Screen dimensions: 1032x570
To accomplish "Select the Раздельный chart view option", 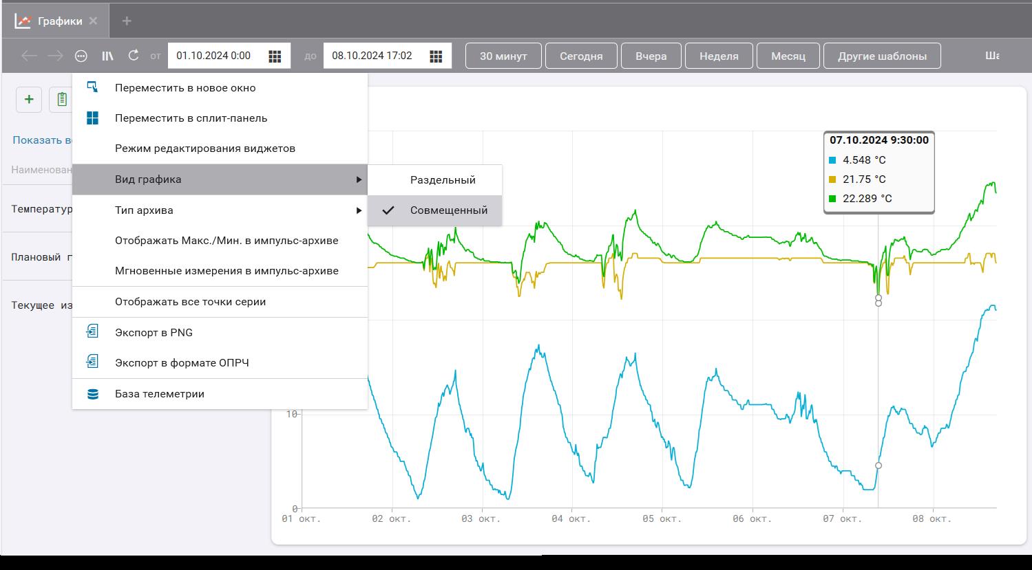I will [x=442, y=180].
